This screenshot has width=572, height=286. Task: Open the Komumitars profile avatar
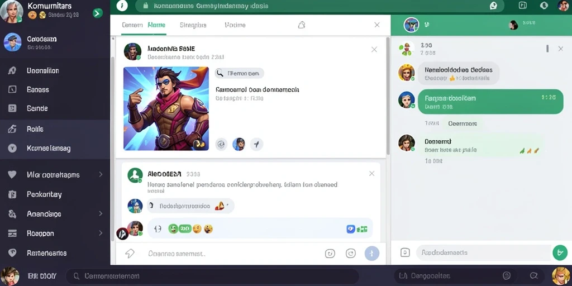coord(11,11)
